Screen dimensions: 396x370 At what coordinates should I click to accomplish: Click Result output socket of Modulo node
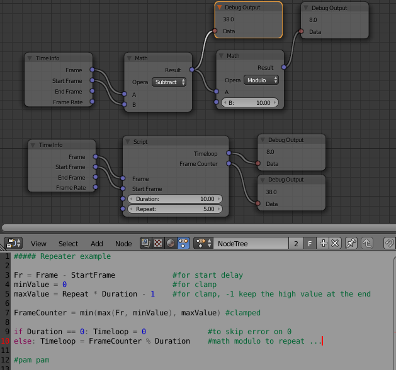coord(284,67)
